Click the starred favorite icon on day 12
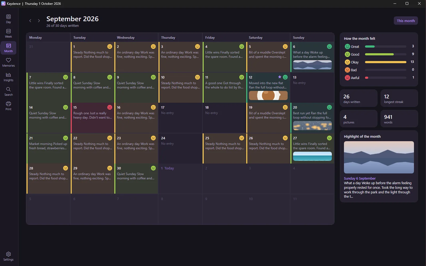426x266 pixels. tap(280, 77)
